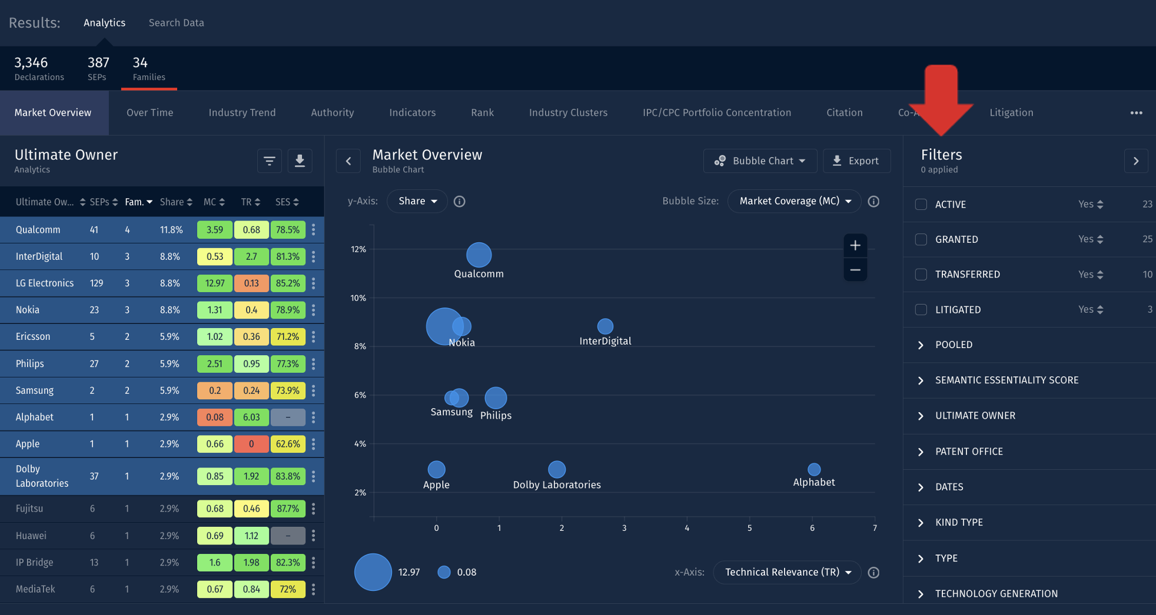Go back with the Market Overview chevron
This screenshot has width=1156, height=615.
pos(348,161)
